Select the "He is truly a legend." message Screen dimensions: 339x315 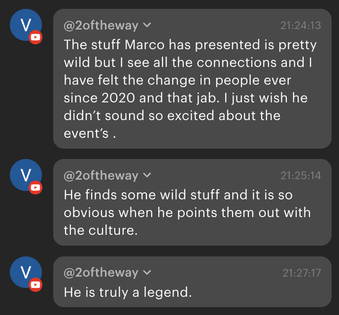coord(128,292)
